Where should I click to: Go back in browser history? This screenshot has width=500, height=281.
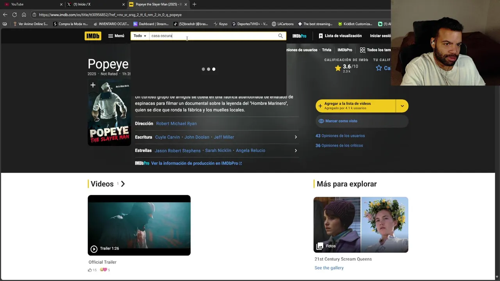pyautogui.click(x=5, y=15)
